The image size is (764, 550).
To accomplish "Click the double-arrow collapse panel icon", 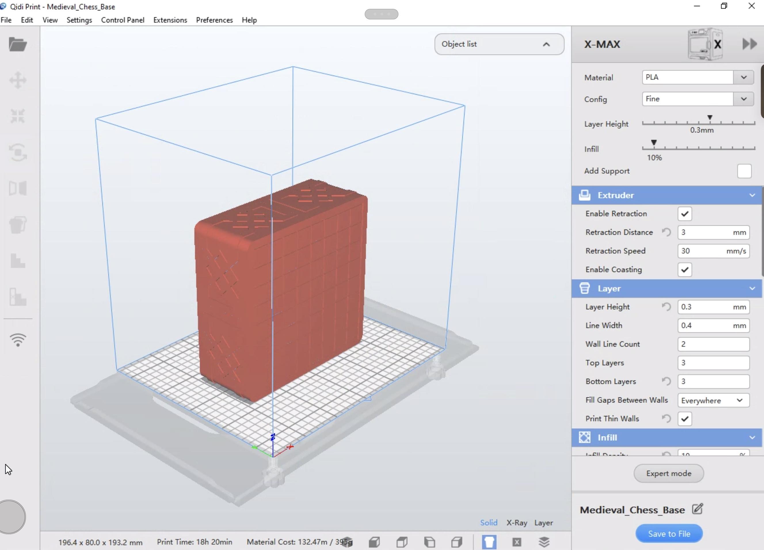I will pyautogui.click(x=750, y=44).
